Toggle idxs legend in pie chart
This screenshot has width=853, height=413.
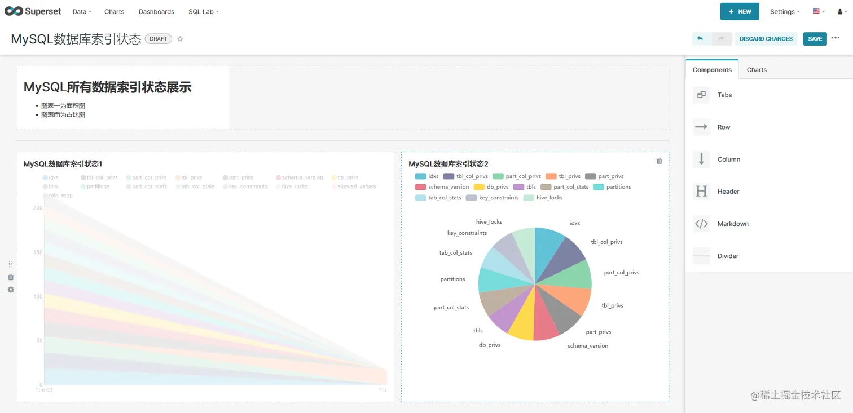click(x=426, y=176)
